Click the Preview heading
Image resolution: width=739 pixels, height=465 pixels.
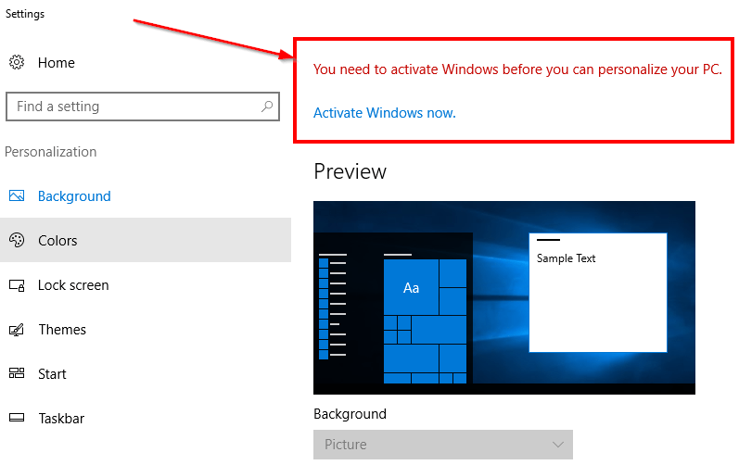click(350, 171)
